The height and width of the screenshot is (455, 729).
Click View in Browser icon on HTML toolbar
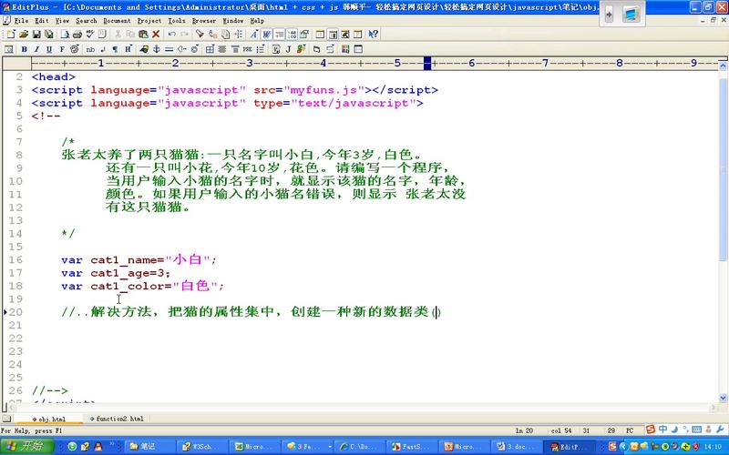click(8, 49)
